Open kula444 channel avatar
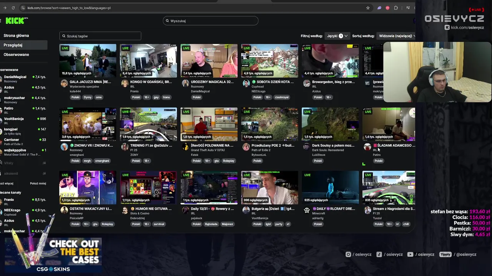The width and height of the screenshot is (492, 276). click(x=64, y=83)
